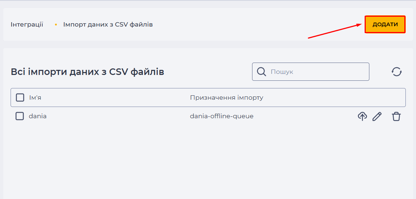
Task: Check the dania row checkbox
Action: 20,116
